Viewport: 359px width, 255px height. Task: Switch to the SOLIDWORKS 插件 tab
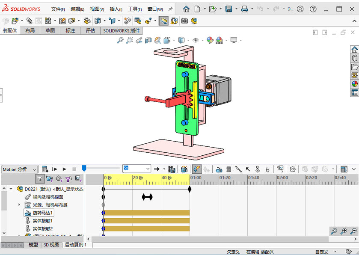[x=122, y=31]
